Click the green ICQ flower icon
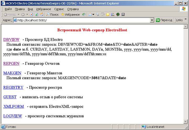Screen dimensions: 189x130 coord(118,15)
